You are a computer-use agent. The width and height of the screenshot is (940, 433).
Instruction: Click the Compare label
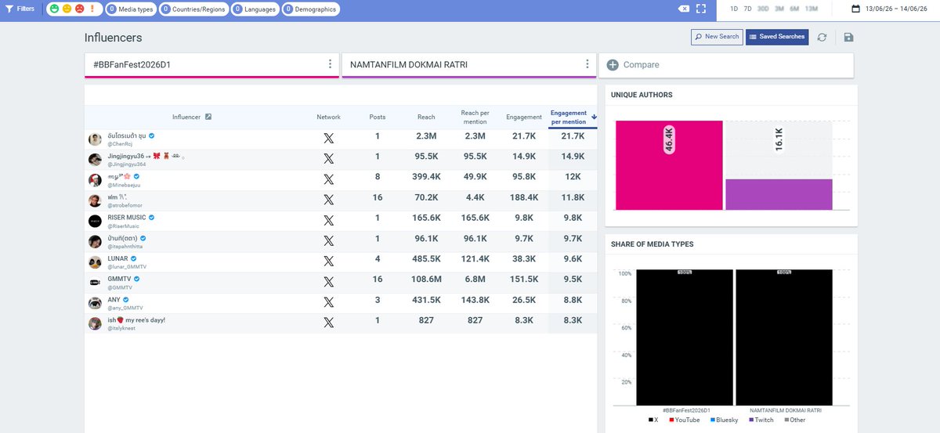(x=641, y=65)
